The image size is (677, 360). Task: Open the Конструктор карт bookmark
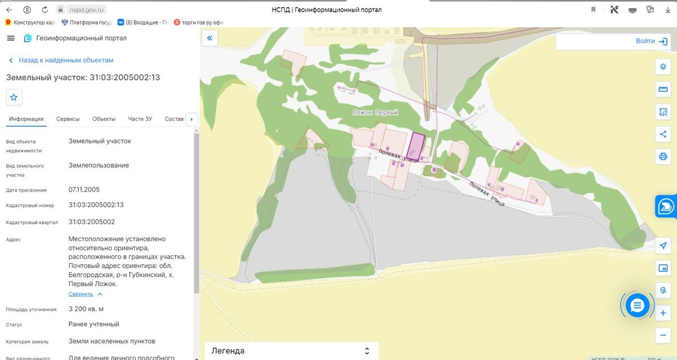29,23
